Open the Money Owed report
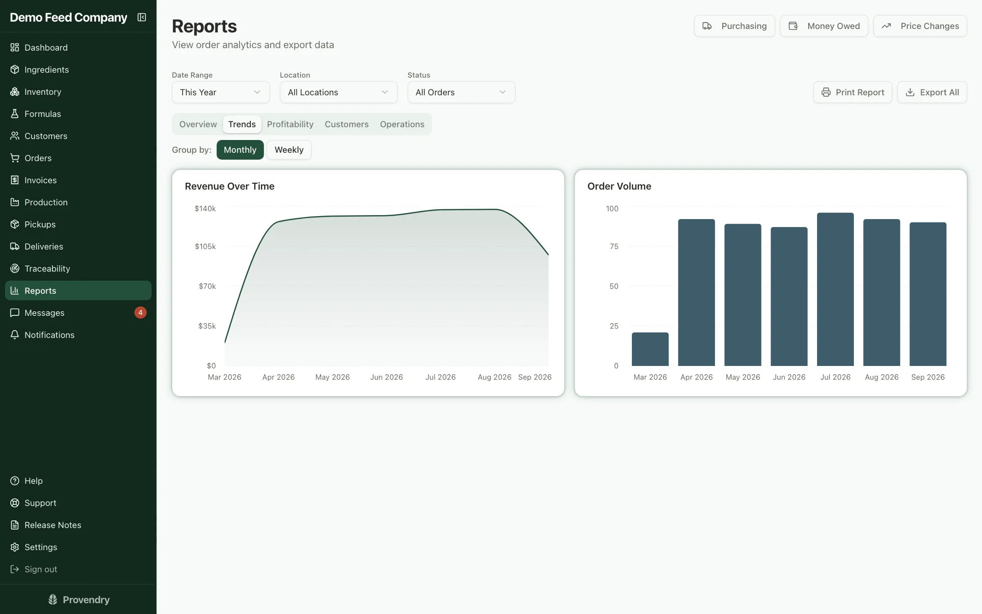 pyautogui.click(x=824, y=26)
